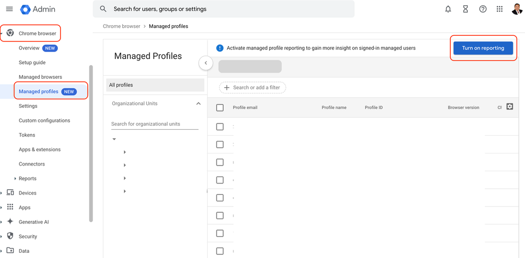The width and height of the screenshot is (525, 258).
Task: Collapse the root organizational unit arrow
Action: point(114,139)
